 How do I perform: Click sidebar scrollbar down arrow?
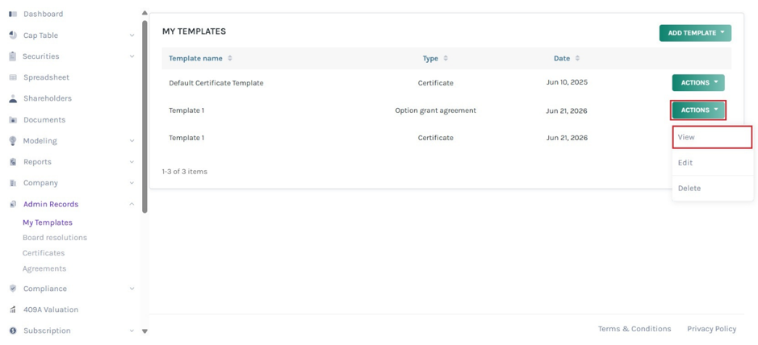click(x=144, y=331)
